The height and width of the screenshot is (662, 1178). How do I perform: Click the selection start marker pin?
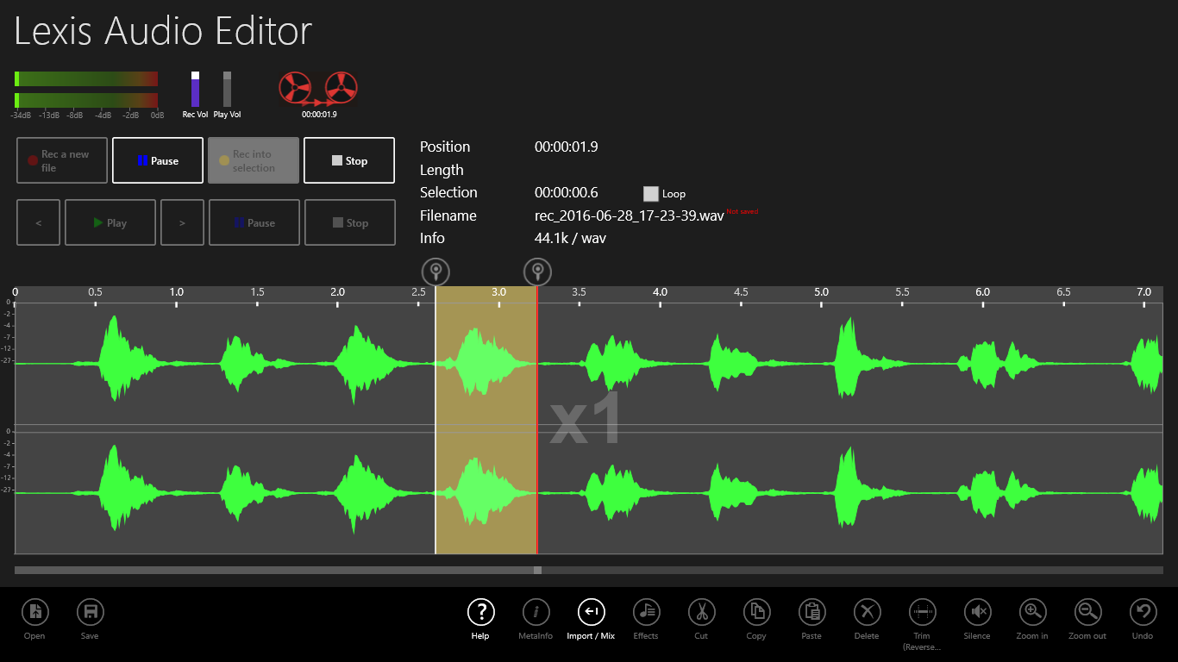(x=435, y=272)
